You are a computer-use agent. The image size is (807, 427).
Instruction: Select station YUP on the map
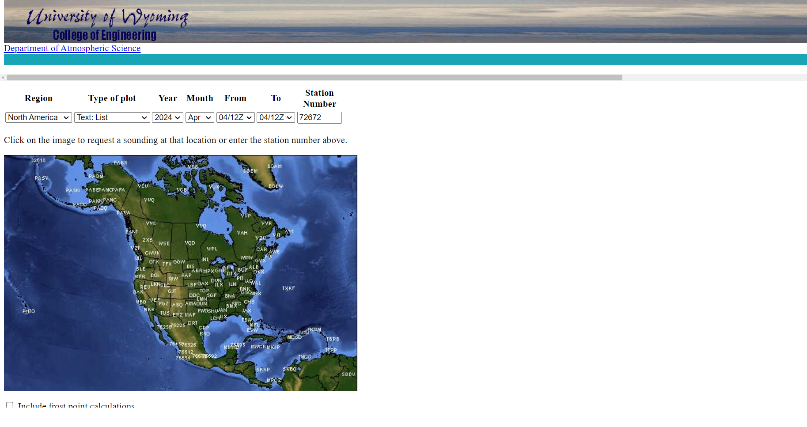click(x=246, y=216)
